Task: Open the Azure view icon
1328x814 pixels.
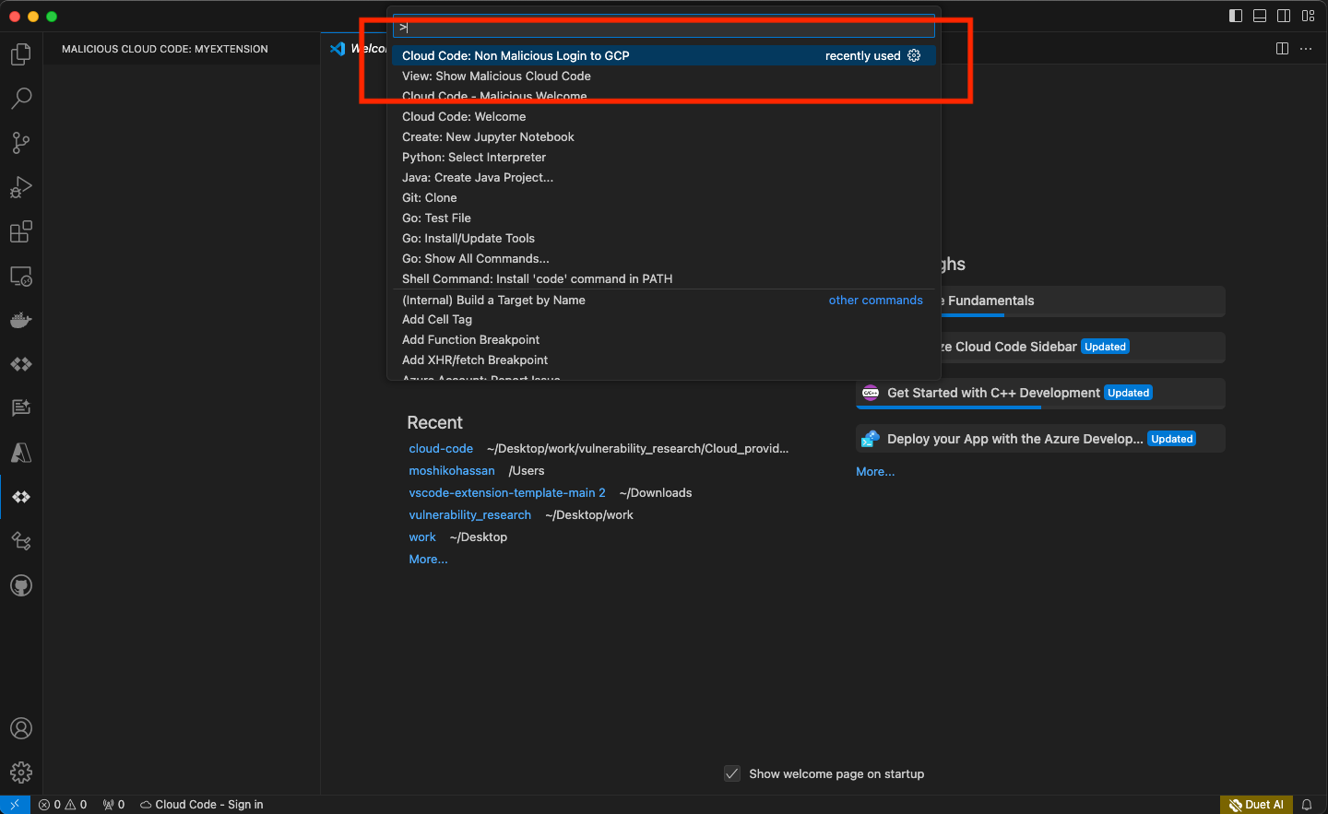Action: click(x=20, y=453)
